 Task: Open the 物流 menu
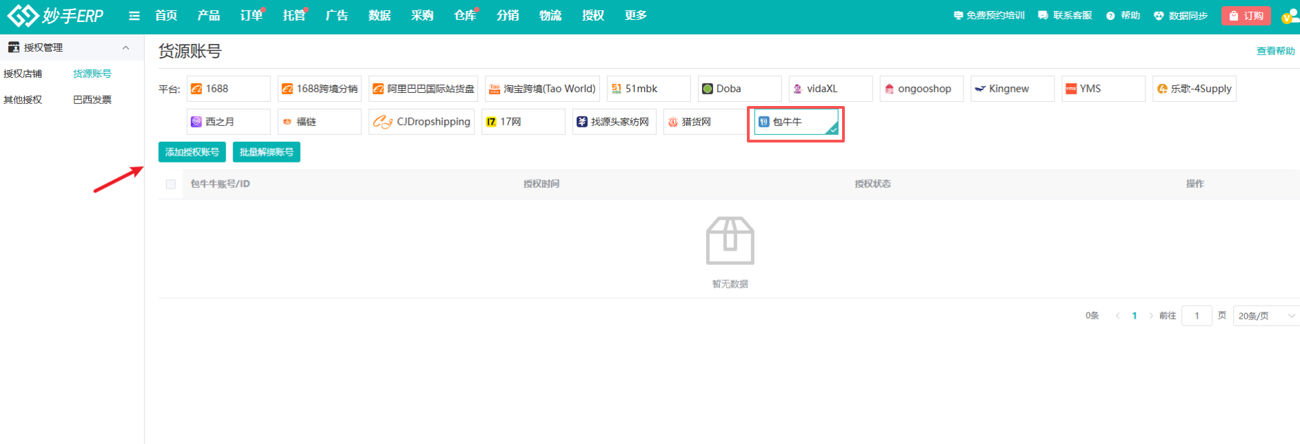550,15
